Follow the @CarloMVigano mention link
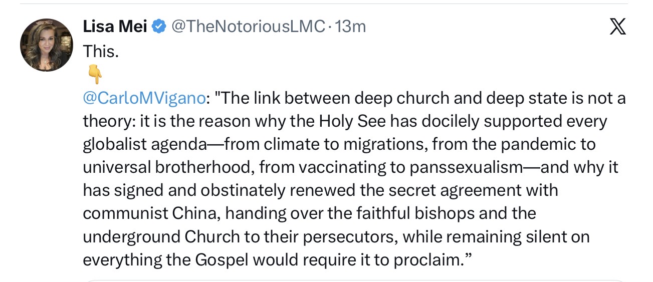The image size is (653, 282). point(144,98)
